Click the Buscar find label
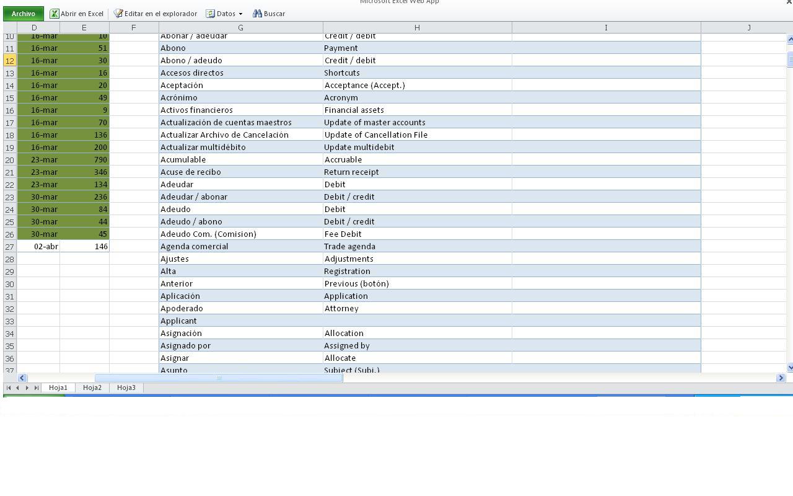793x496 pixels. coord(274,14)
